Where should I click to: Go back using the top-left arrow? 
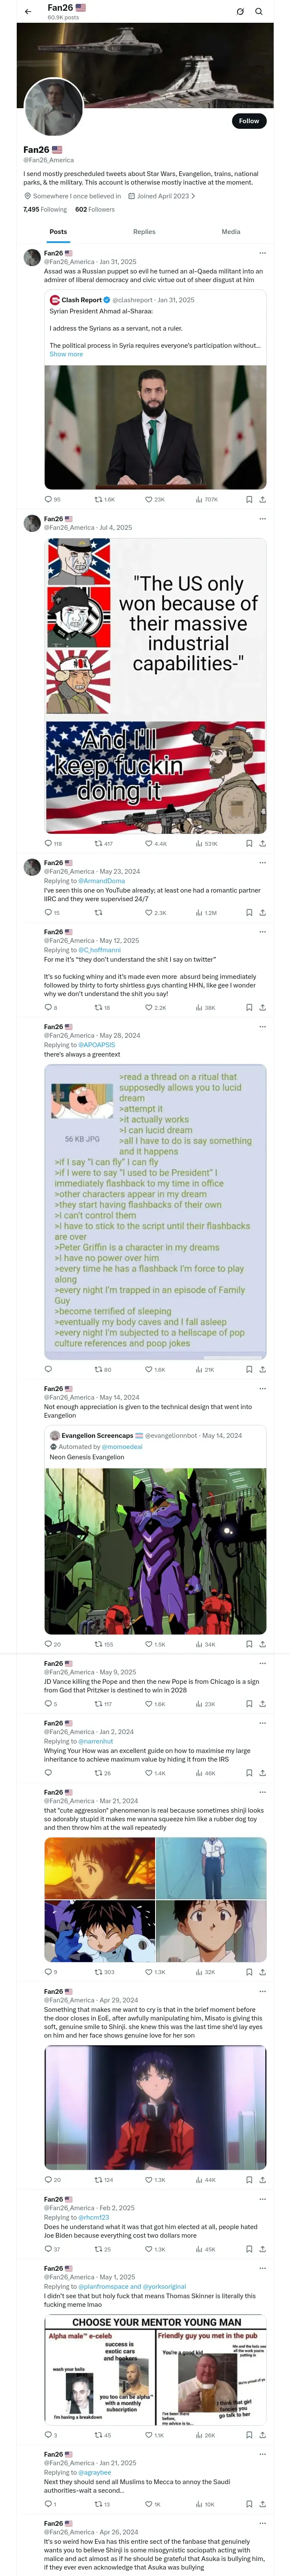[28, 12]
